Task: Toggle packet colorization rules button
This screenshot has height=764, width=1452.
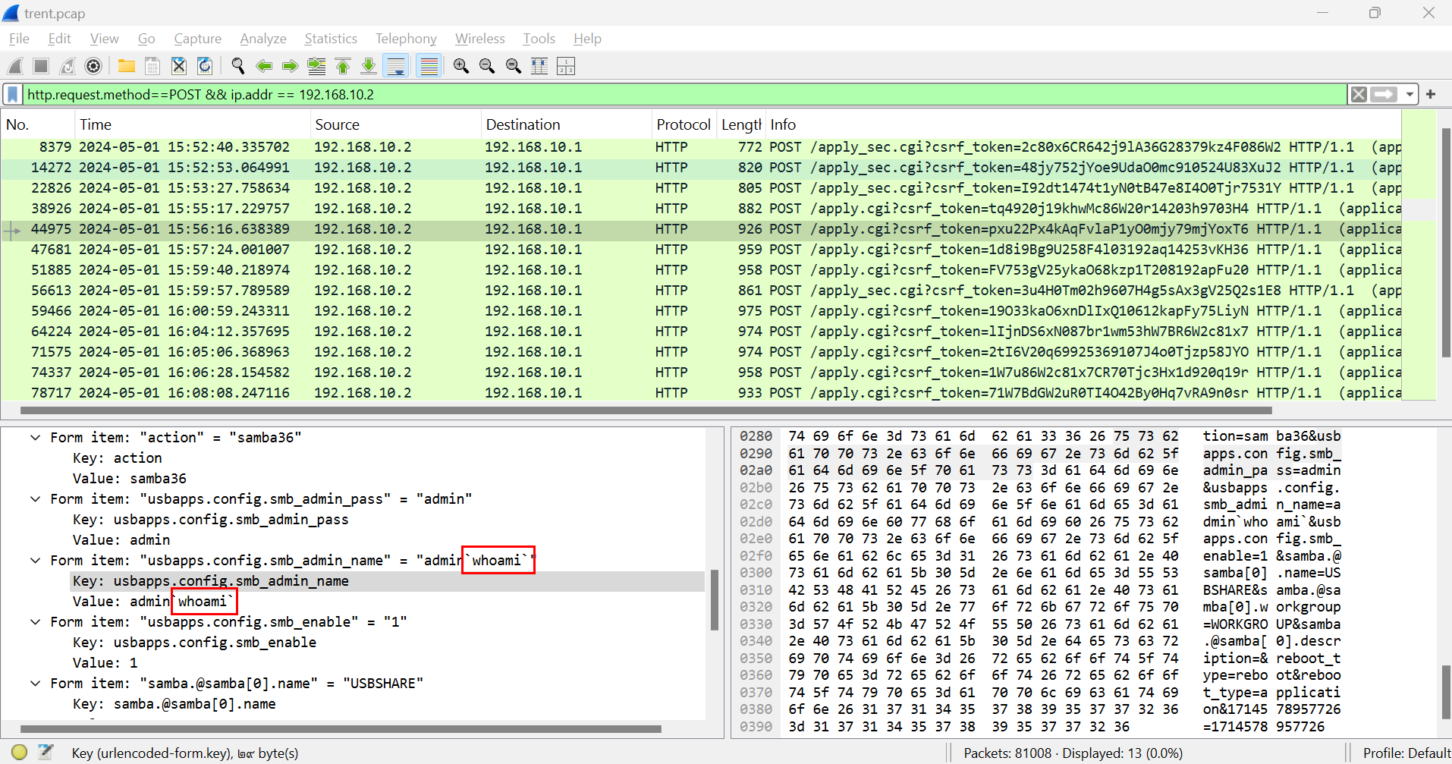Action: 429,67
